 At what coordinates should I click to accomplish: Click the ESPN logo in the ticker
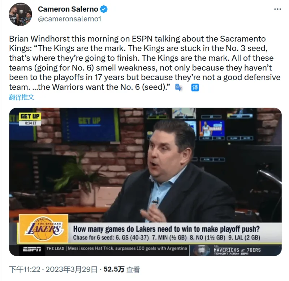[x=32, y=250]
